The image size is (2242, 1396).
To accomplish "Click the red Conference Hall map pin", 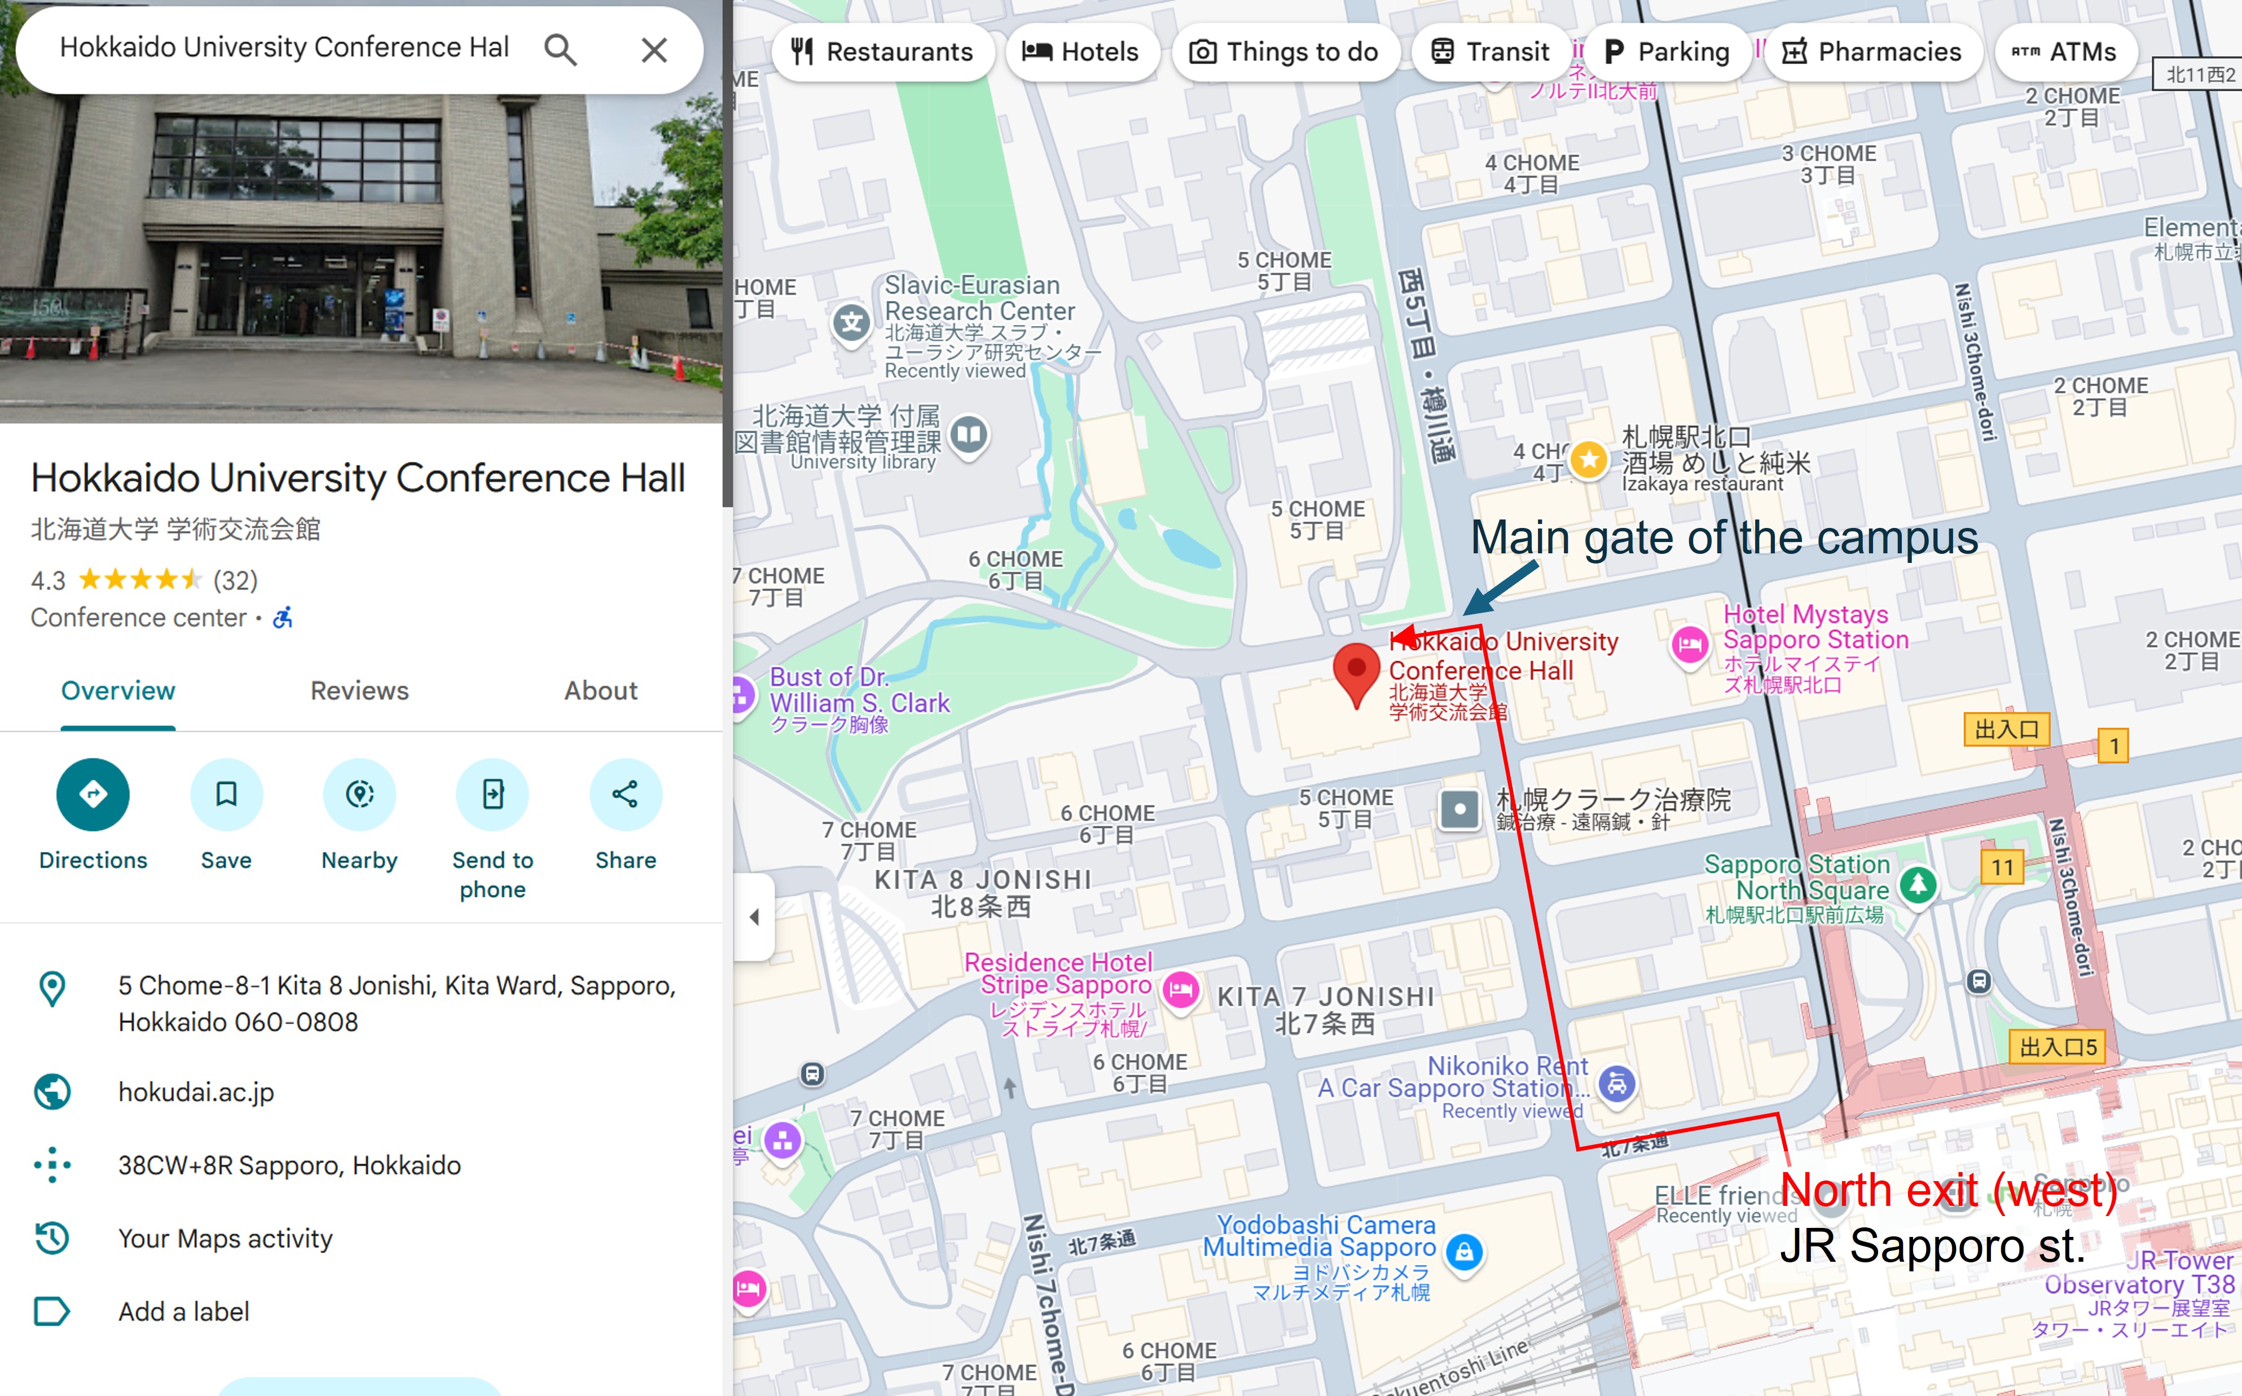I will 1356,675.
